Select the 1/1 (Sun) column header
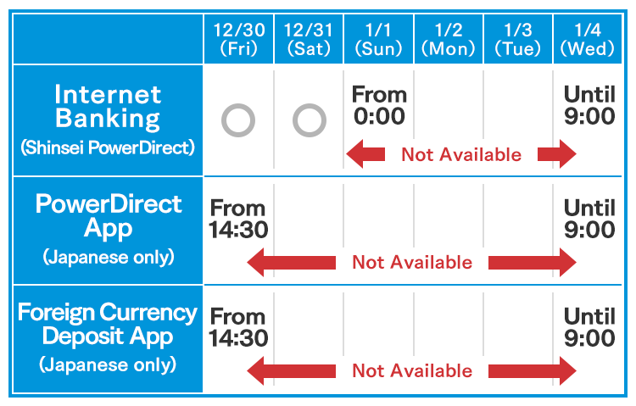The height and width of the screenshot is (406, 636). (x=379, y=39)
